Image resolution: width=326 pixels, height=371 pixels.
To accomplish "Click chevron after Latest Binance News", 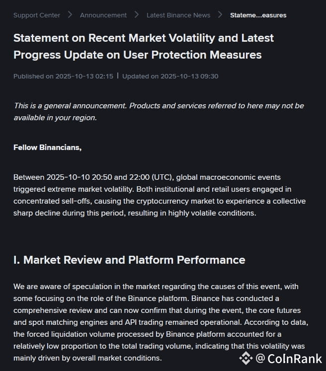I will tap(220, 15).
